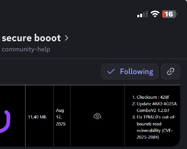Screen dimensions: 187x149
Task: Toggle the Following button off
Action: [x=130, y=72]
